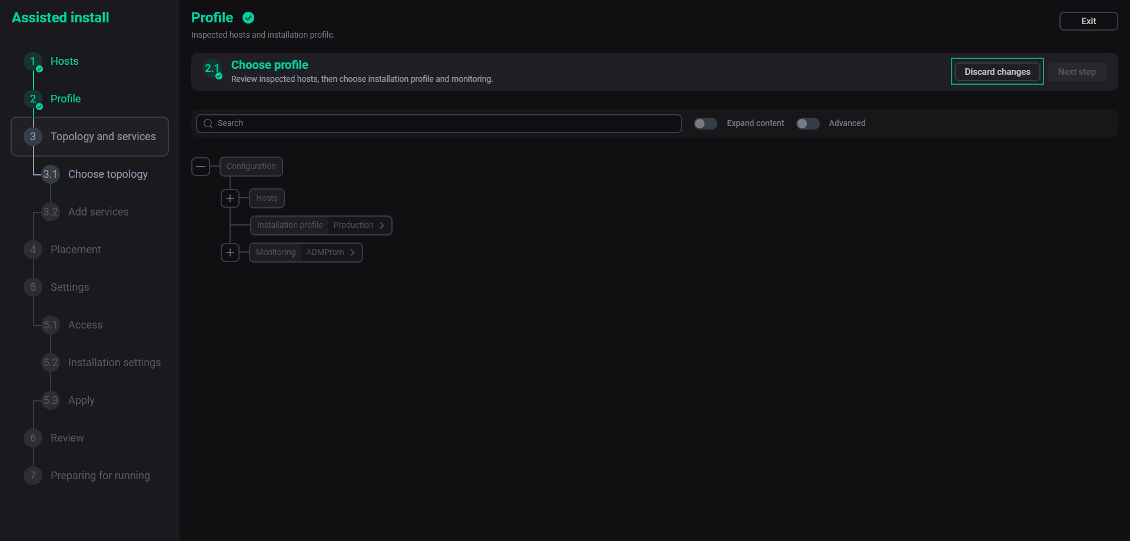The height and width of the screenshot is (541, 1130).
Task: Expand the Monitoring tree node
Action: (x=230, y=253)
